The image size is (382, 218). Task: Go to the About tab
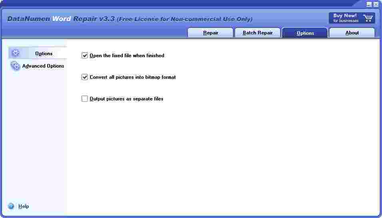(x=352, y=33)
